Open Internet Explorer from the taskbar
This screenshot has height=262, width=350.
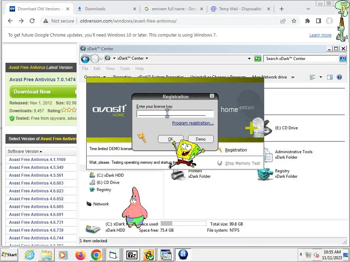point(29,254)
